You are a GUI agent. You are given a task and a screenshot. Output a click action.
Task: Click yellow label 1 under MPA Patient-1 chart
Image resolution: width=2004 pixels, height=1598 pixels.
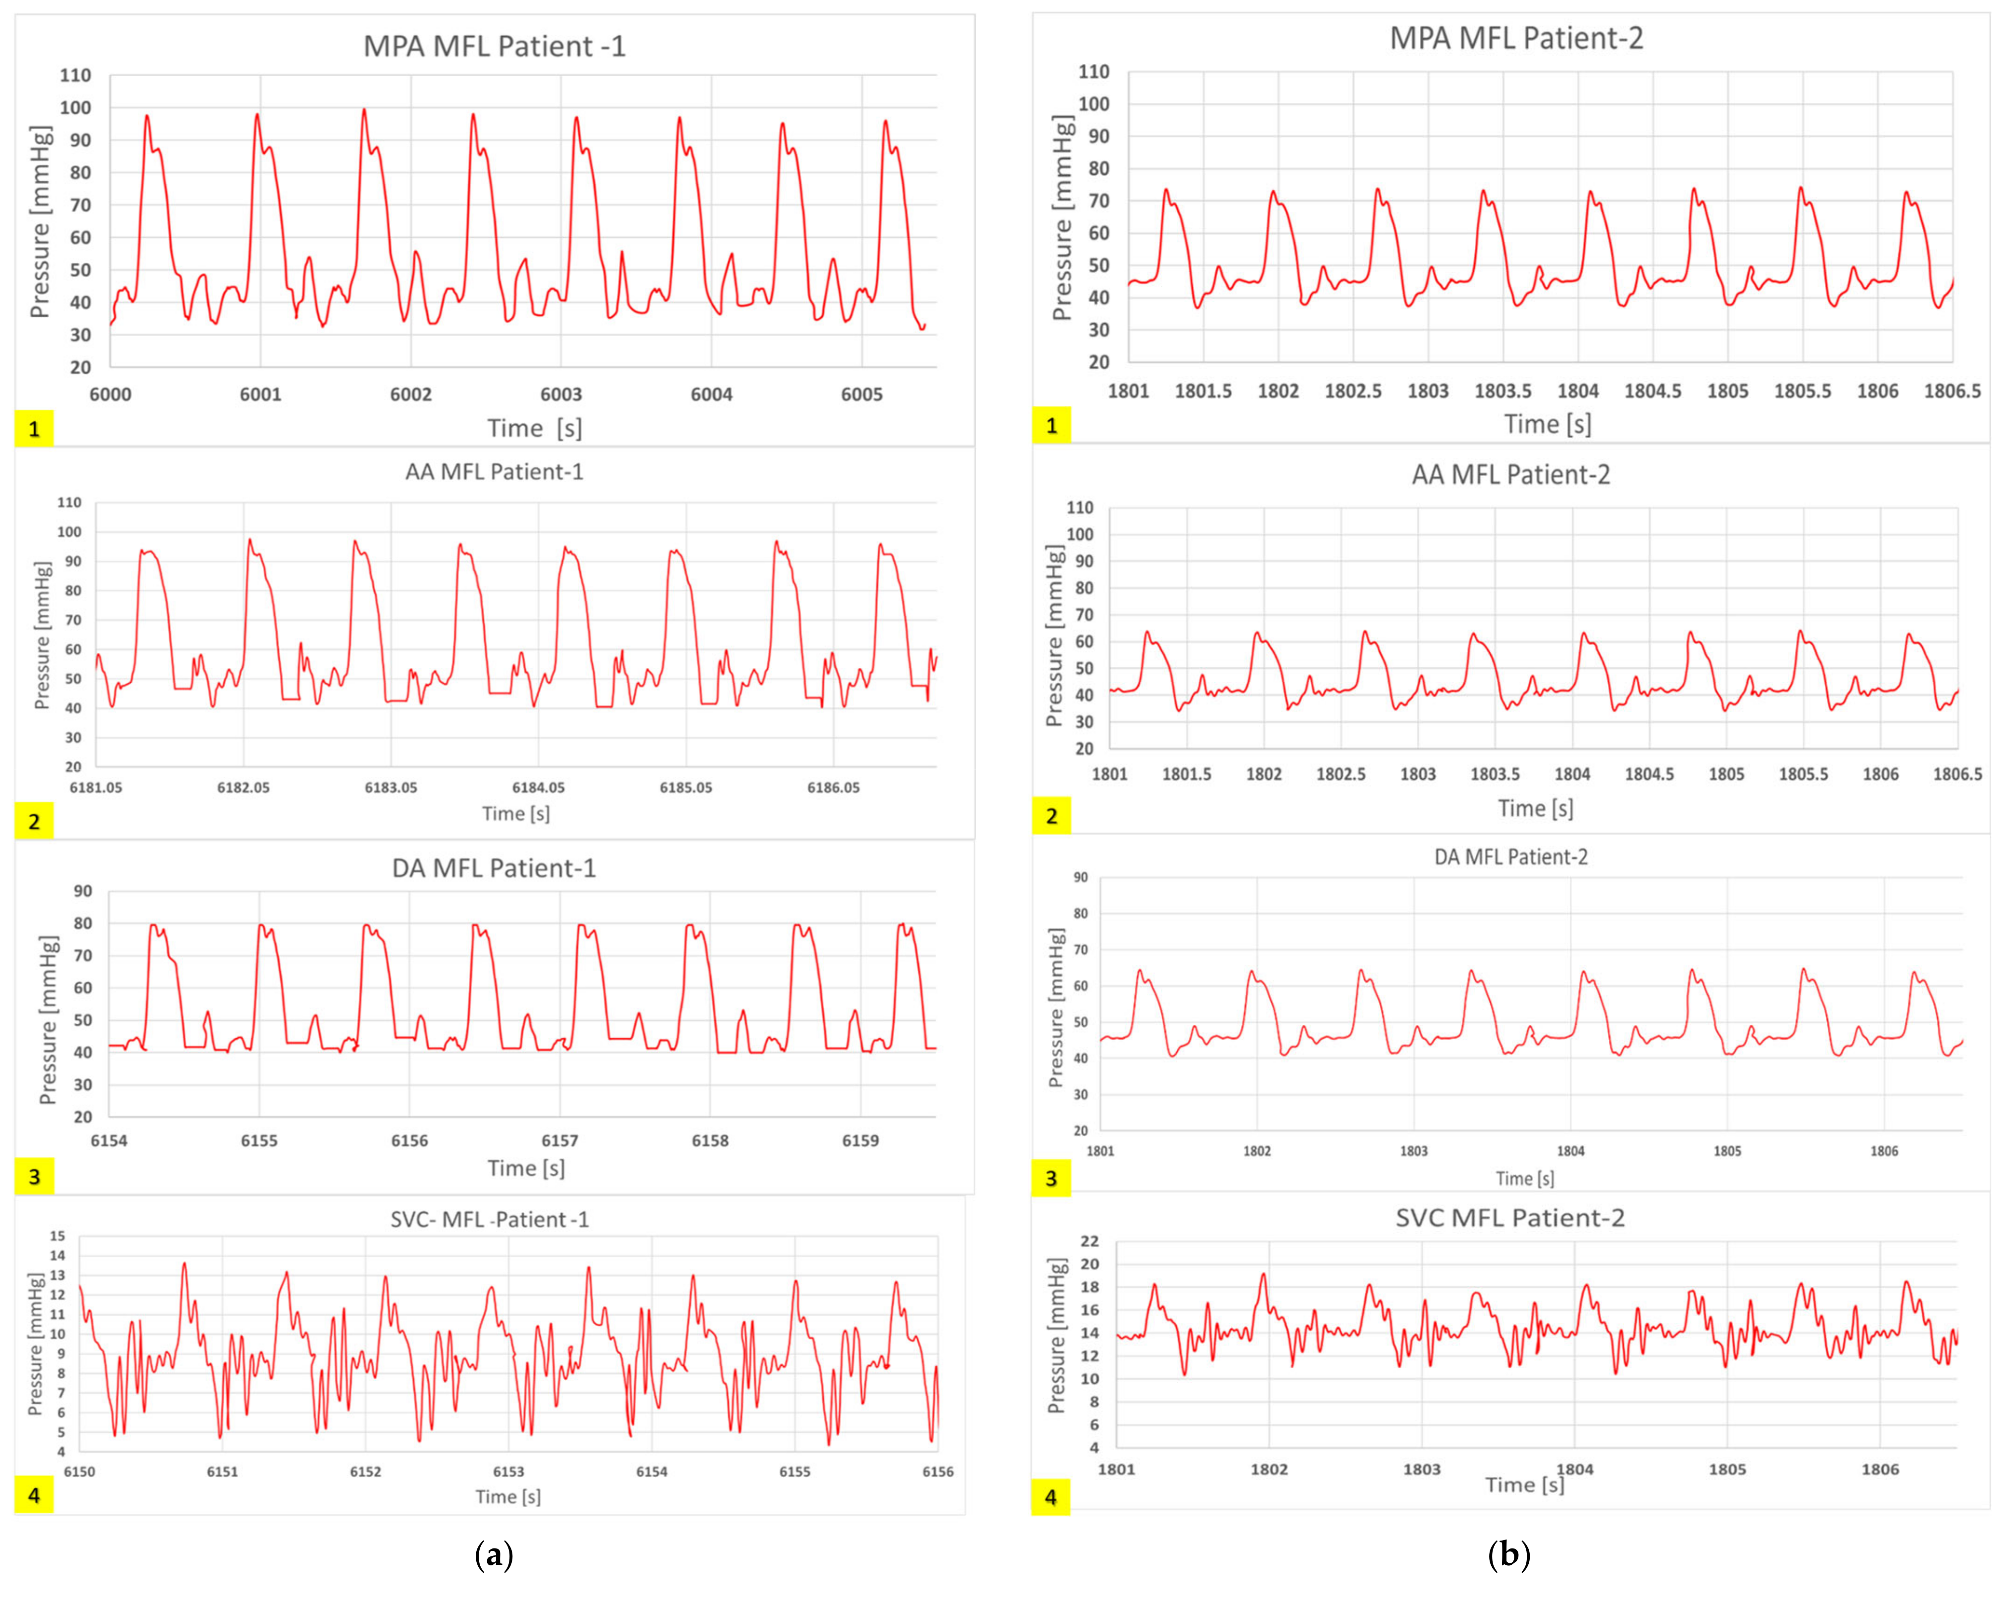34,429
